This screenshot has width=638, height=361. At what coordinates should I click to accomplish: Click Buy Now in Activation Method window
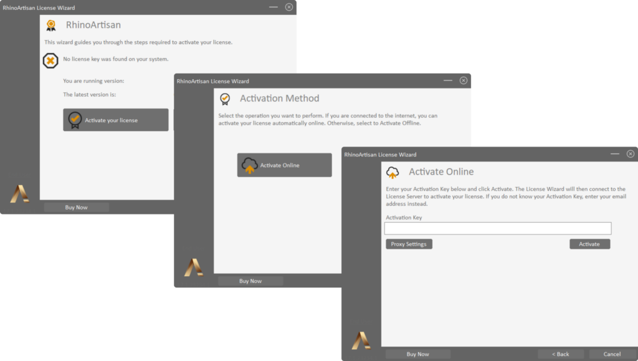(x=250, y=281)
